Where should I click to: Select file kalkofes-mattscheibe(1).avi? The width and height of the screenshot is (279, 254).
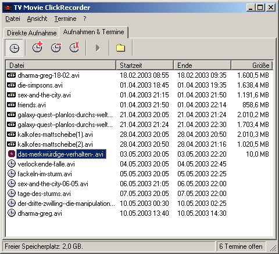tap(55, 135)
